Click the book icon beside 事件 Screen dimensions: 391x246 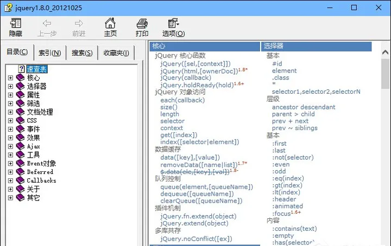[21, 129]
